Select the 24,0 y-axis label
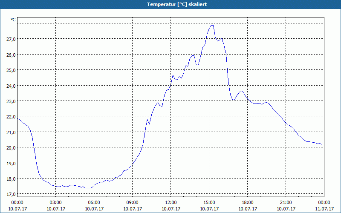 pos(11,86)
